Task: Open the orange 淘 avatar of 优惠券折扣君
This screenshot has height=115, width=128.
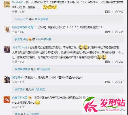Action: tap(7, 99)
